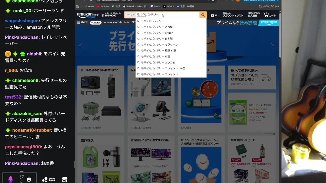Open the VIGGLE bookmark
Image resolution: width=326 pixels, height=183 pixels.
pos(168,6)
